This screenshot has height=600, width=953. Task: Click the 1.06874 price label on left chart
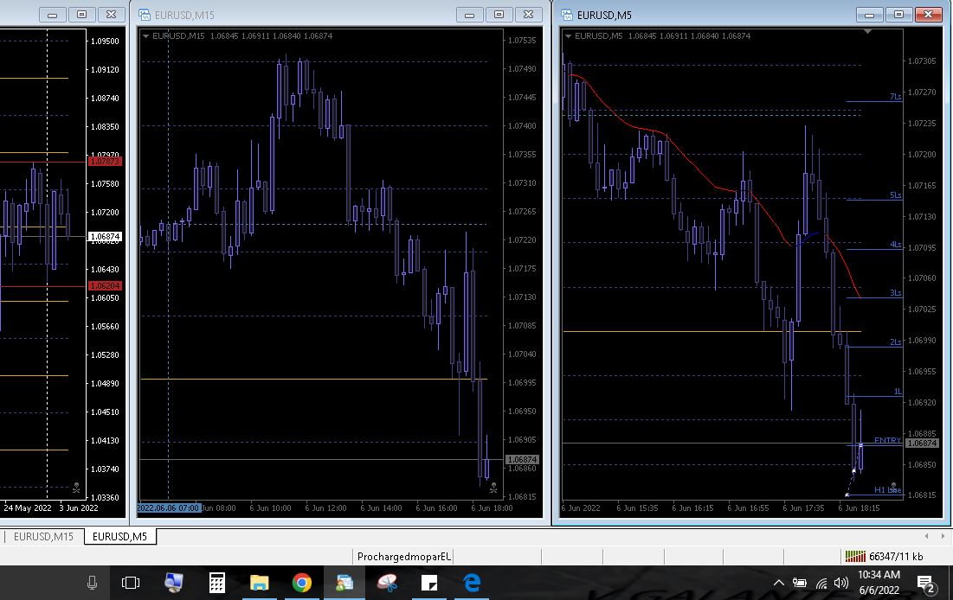[x=105, y=236]
